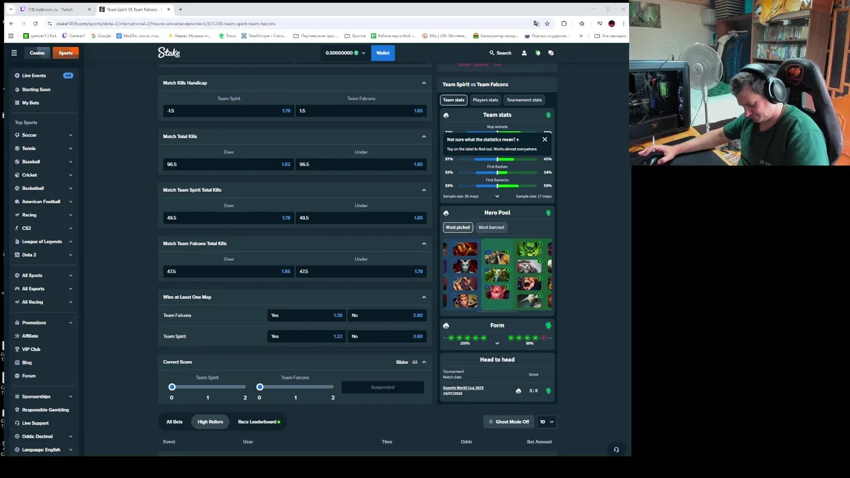Click the browser address bar URL

coord(165,23)
